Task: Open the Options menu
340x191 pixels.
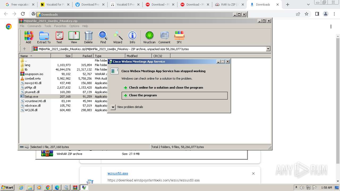Action: coord(74,26)
